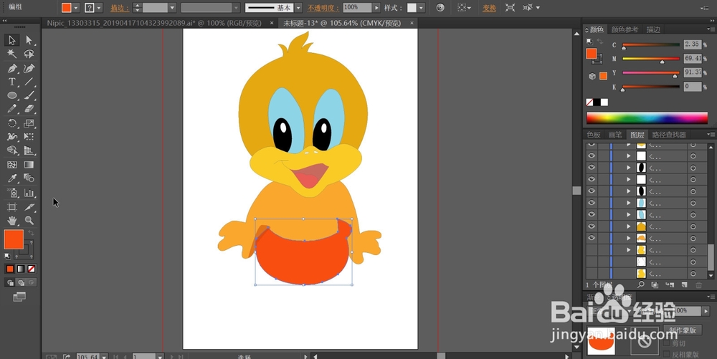Open the 路径查找器 Pathfinder tab
The image size is (717, 359).
669,135
